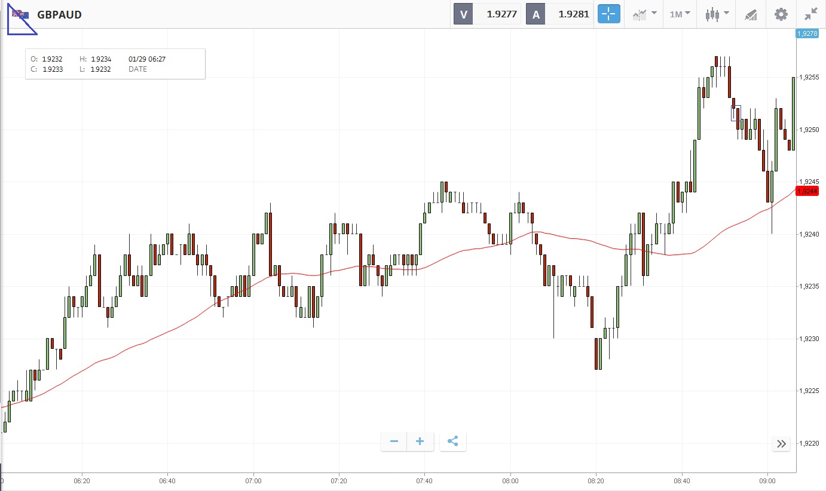Click the OHLC info box
This screenshot has height=491, width=826.
pos(115,64)
